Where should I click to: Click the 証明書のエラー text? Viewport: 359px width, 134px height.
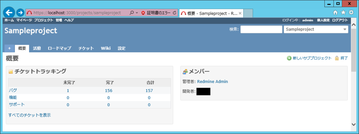pyautogui.click(x=158, y=13)
